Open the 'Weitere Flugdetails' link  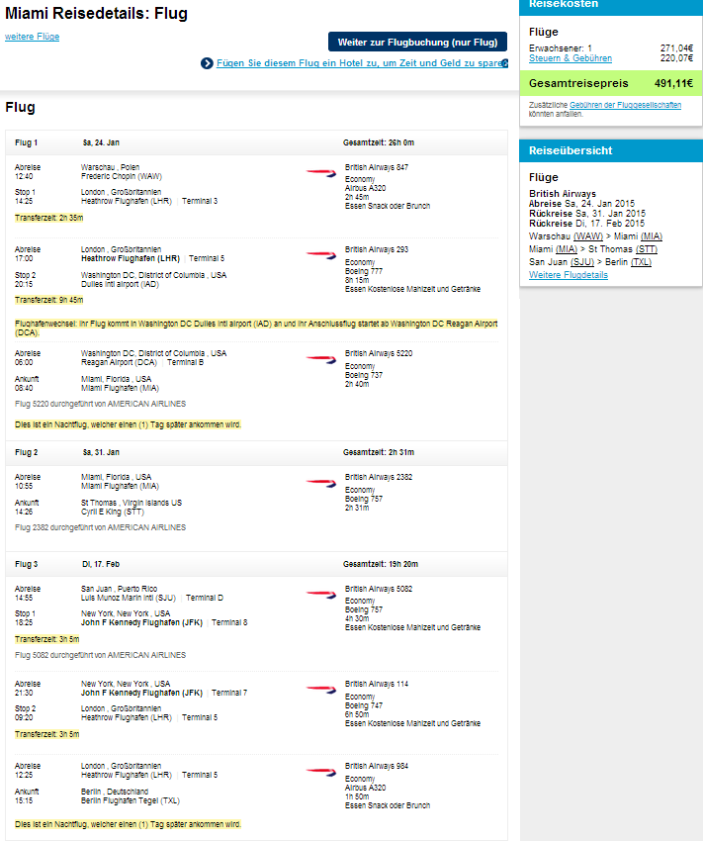568,275
